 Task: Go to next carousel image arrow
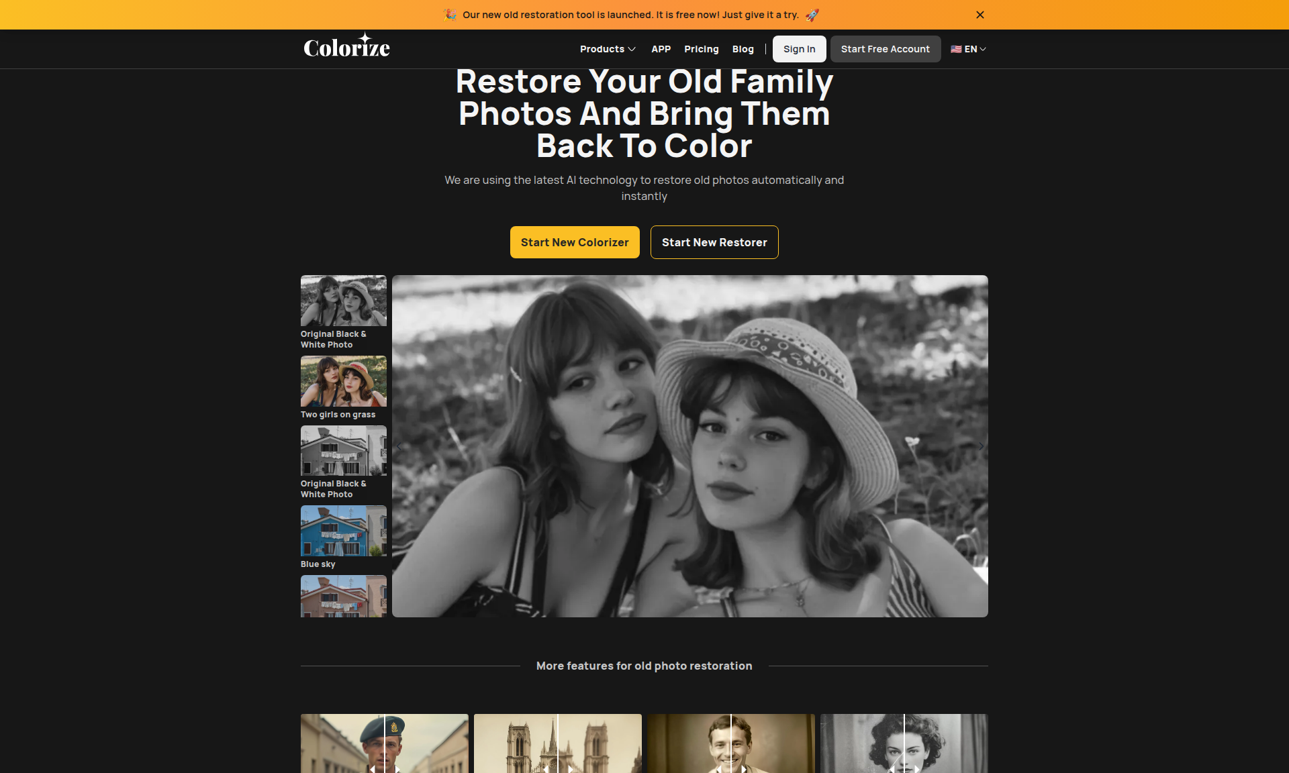click(981, 446)
